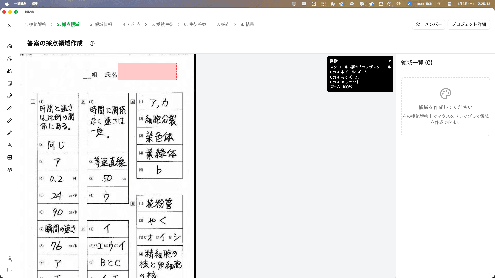Click the TeamViewer icon in the menu bar
The image size is (495, 278).
coord(314,4)
